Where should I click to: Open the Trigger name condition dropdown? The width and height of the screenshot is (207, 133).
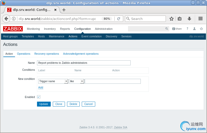53,81
